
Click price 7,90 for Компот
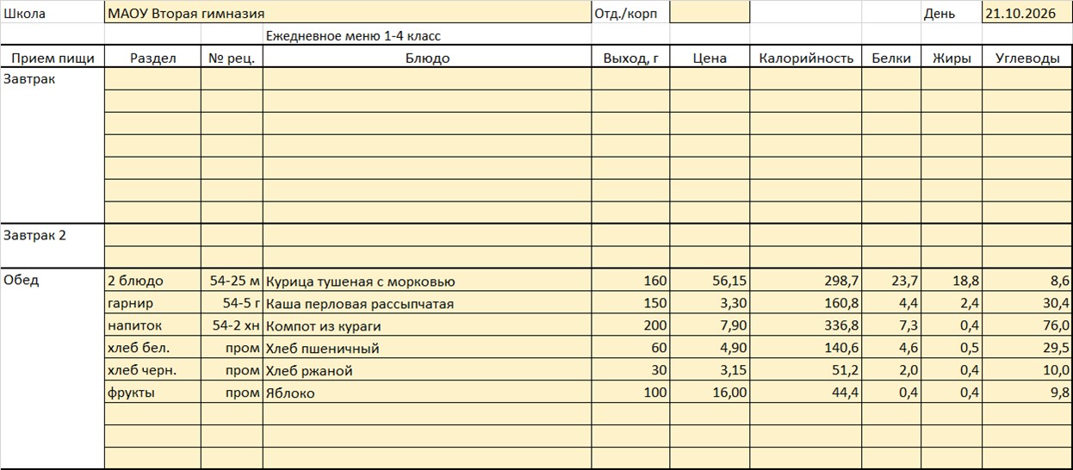coord(710,325)
